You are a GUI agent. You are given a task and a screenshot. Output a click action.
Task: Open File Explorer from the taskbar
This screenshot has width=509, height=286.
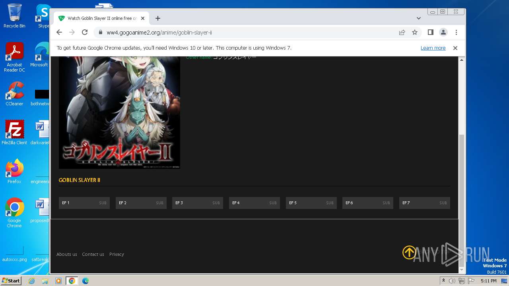(45, 281)
